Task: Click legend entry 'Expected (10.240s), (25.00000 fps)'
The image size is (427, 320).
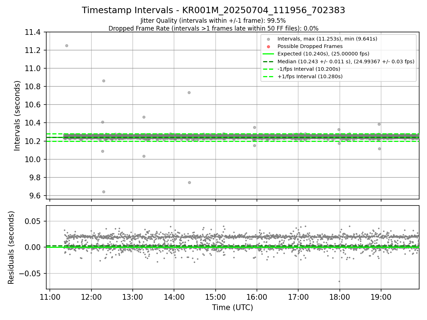Action: point(323,54)
